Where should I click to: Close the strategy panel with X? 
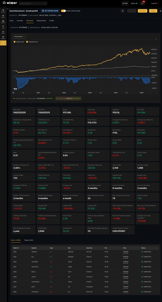tap(160, 11)
